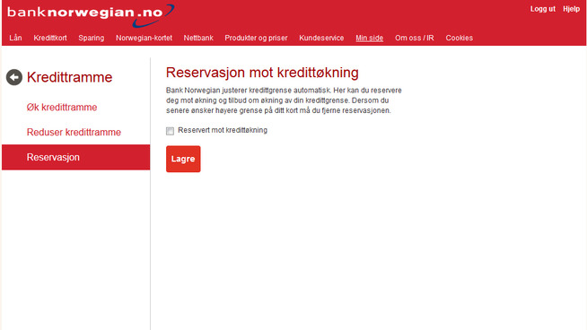Click the Kredittramme sidebar heading

click(70, 77)
